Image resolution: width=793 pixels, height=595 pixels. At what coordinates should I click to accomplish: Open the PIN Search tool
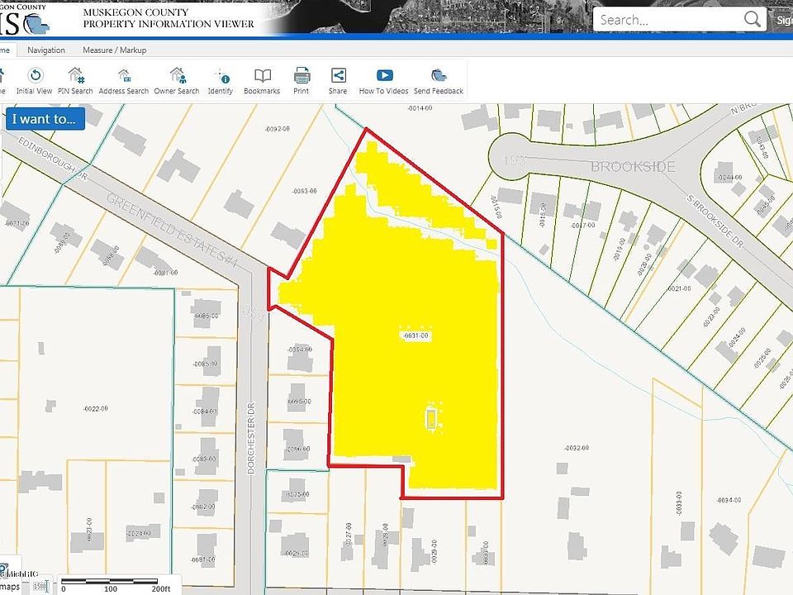coord(75,80)
